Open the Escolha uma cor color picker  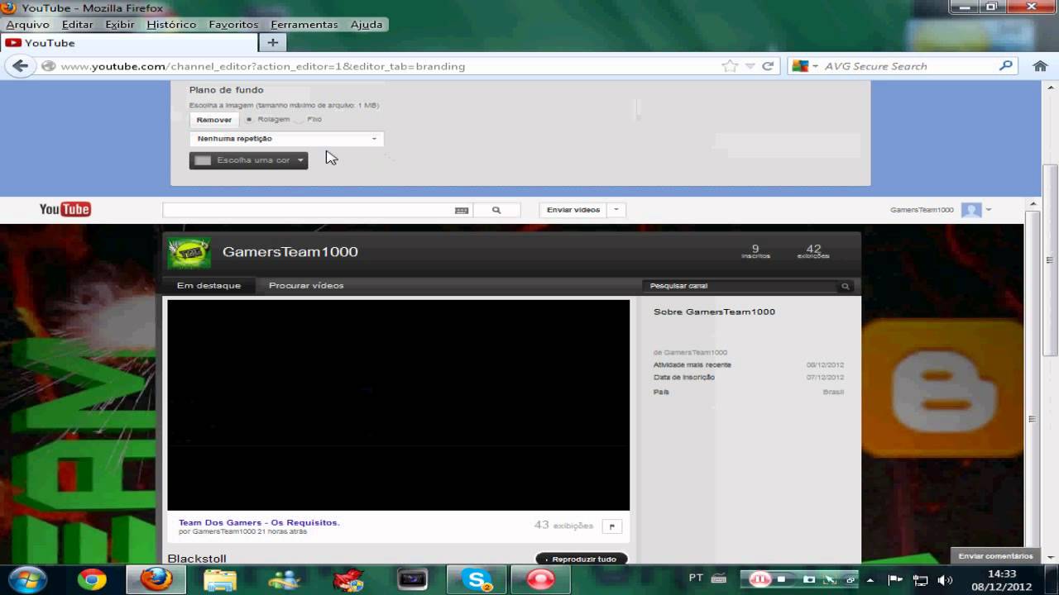coord(248,160)
